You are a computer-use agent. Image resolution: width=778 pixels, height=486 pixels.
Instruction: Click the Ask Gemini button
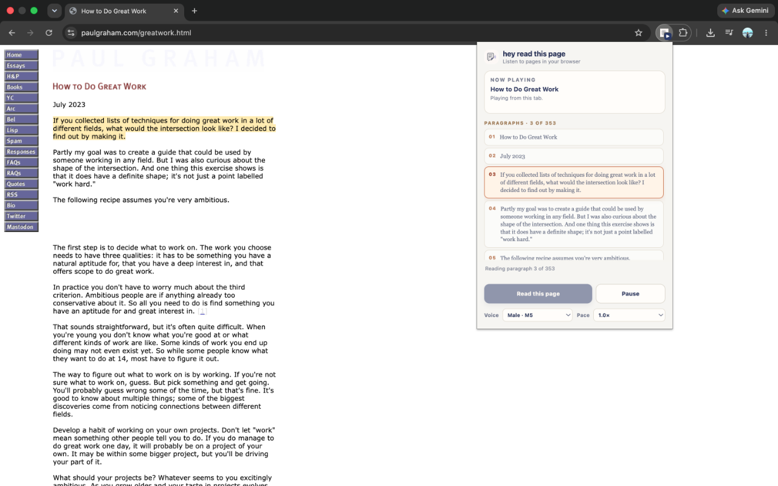[745, 11]
